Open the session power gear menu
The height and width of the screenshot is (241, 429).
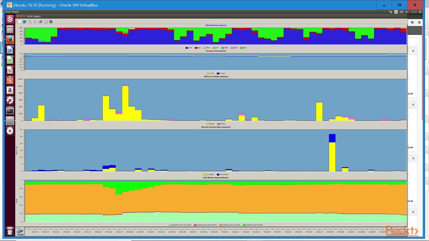tap(420, 12)
